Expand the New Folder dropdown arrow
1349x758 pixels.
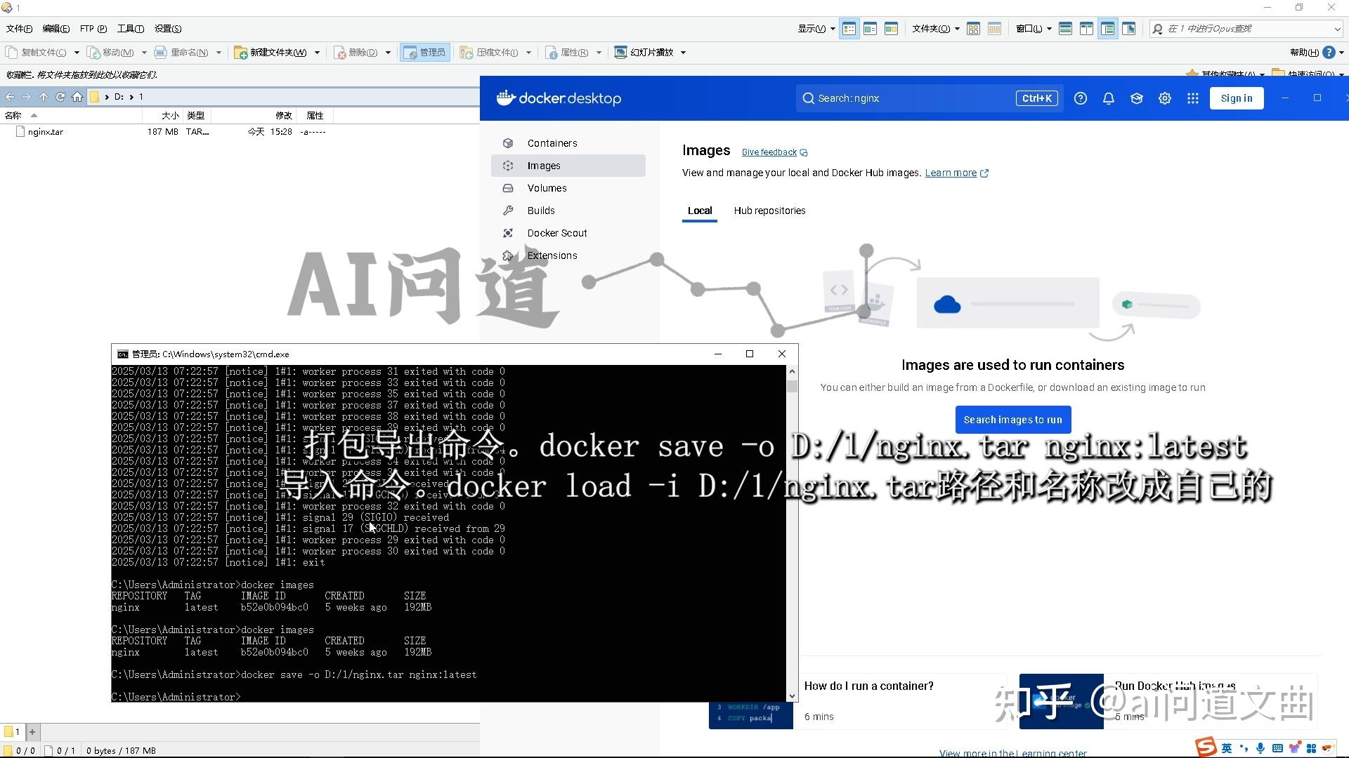[317, 53]
